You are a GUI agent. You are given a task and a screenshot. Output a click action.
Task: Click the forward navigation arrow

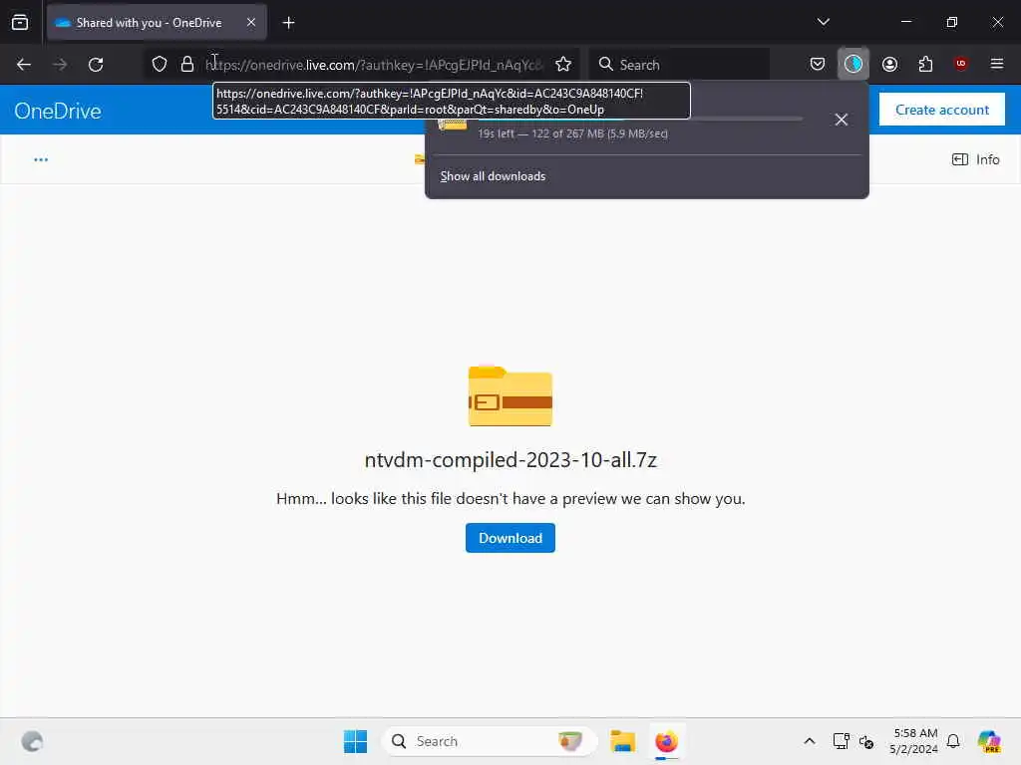[60, 65]
